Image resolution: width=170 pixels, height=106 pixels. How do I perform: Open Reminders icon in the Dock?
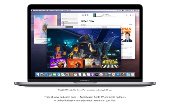coord(80,75)
